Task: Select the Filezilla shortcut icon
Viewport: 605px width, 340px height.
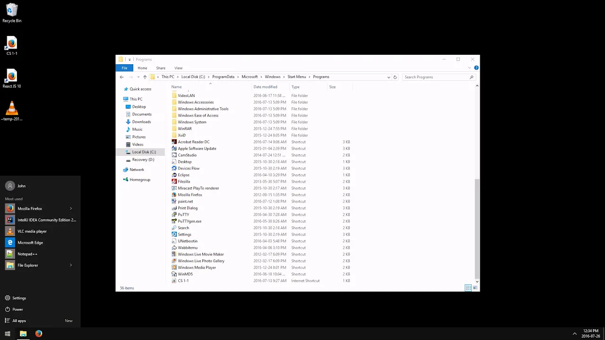Action: click(x=174, y=181)
